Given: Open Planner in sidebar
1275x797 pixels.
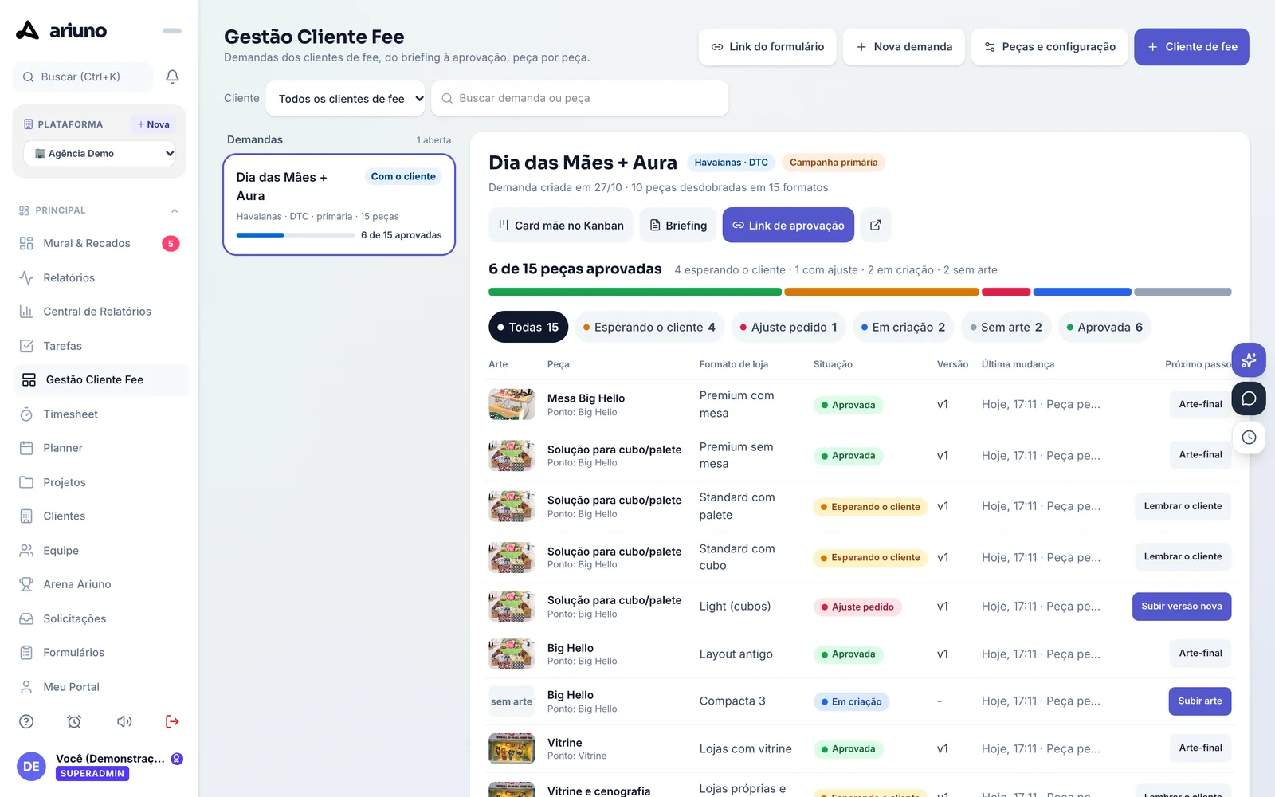Looking at the screenshot, I should [x=100, y=448].
